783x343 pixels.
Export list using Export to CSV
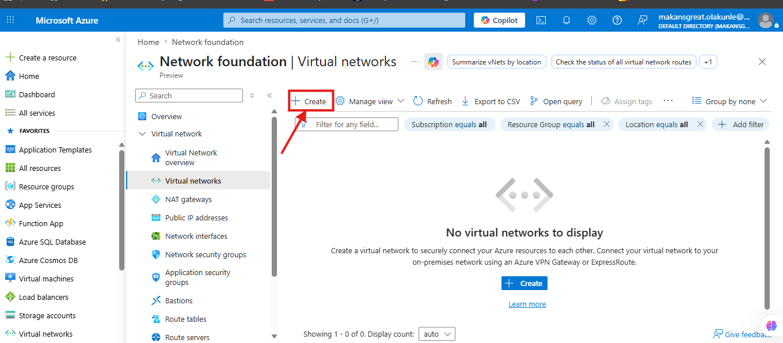[x=491, y=101]
